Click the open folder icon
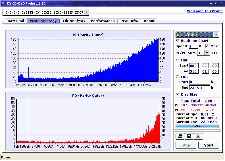 pos(198,136)
